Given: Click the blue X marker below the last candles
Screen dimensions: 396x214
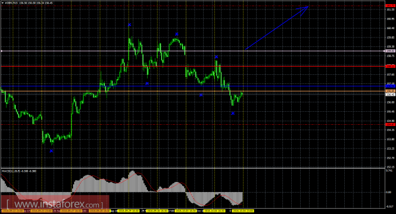Looking at the screenshot, I should click(x=233, y=114).
